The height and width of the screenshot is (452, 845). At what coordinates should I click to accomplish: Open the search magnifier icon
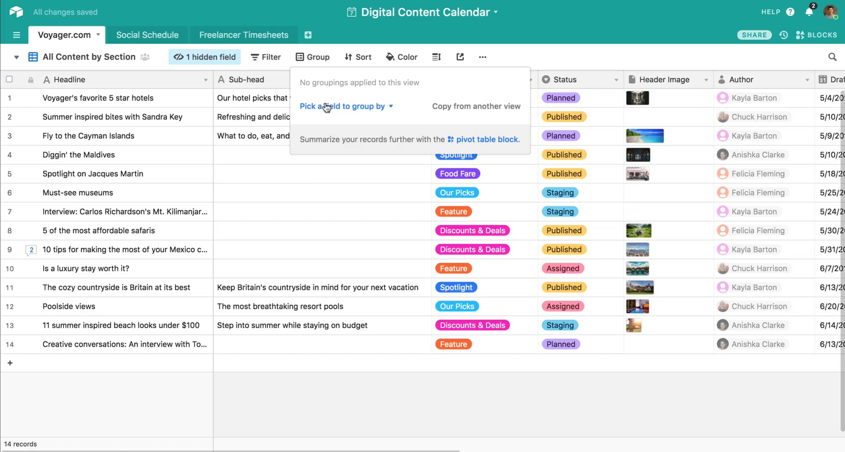coord(832,57)
